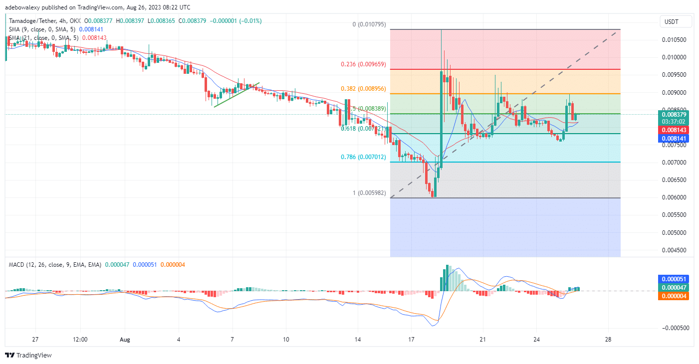Image resolution: width=699 pixels, height=364 pixels.
Task: Click the 0.009500 price axis label
Action: point(674,75)
